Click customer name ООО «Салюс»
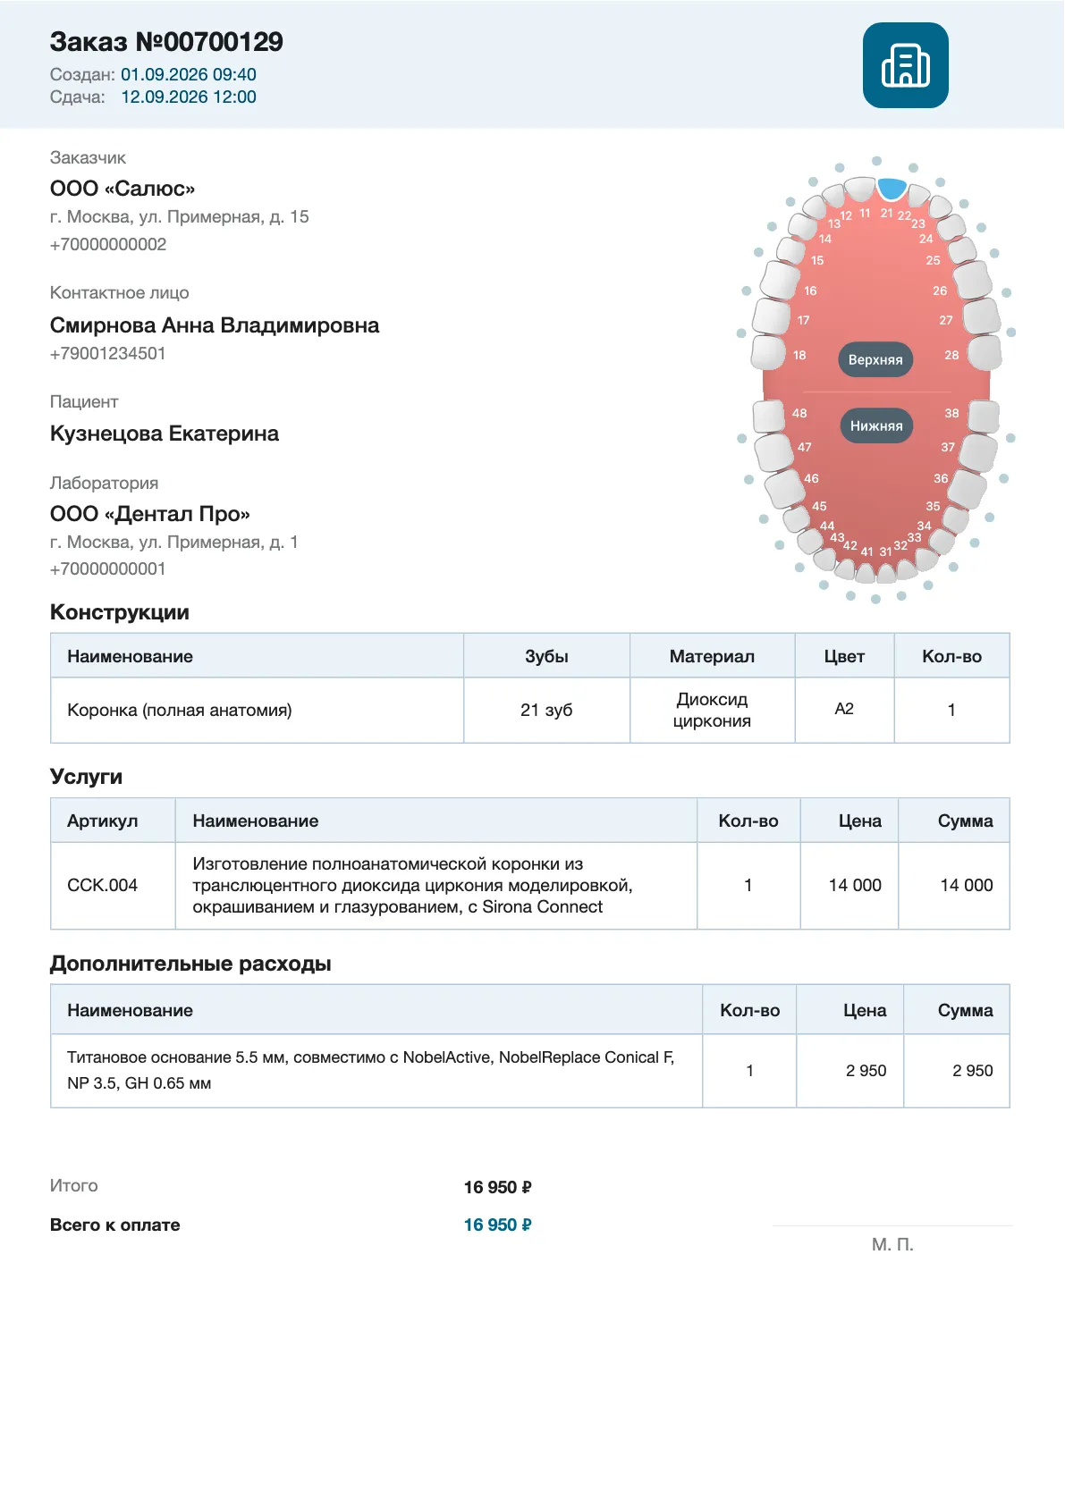This screenshot has height=1507, width=1065. (x=123, y=189)
